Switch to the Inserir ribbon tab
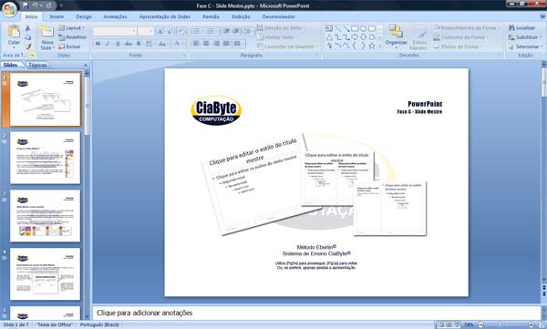 pos(57,16)
